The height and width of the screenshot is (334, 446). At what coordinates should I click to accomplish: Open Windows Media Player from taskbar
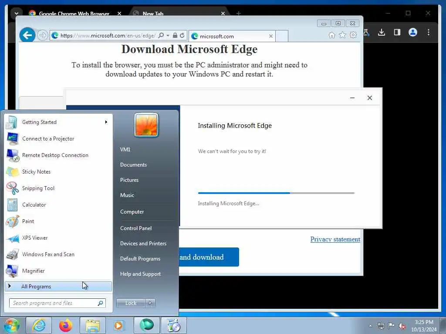pyautogui.click(x=119, y=325)
